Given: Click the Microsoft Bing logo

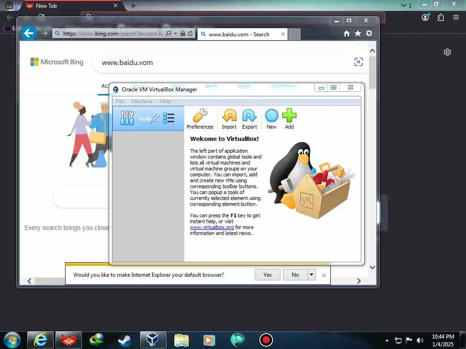Looking at the screenshot, I should (57, 62).
